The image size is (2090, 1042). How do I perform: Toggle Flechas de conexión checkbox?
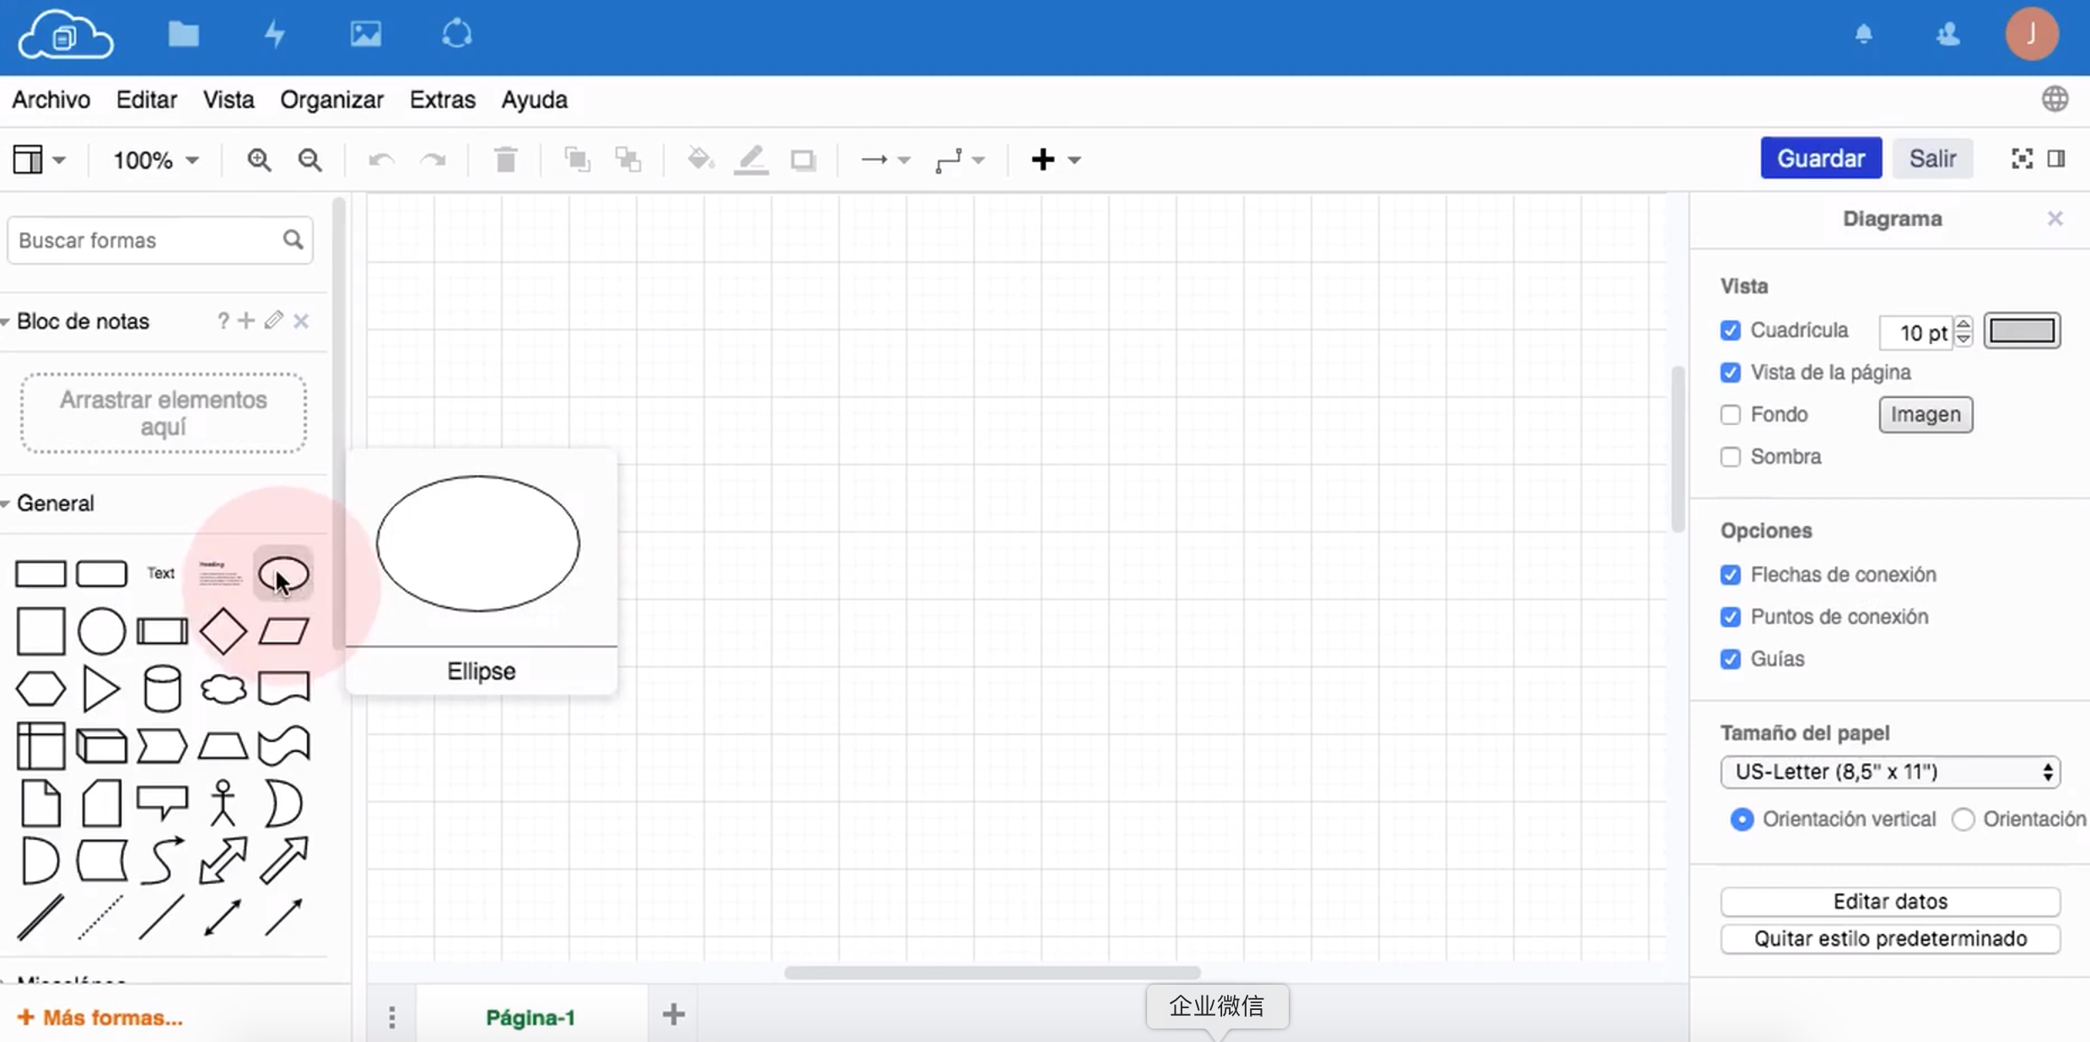tap(1730, 575)
